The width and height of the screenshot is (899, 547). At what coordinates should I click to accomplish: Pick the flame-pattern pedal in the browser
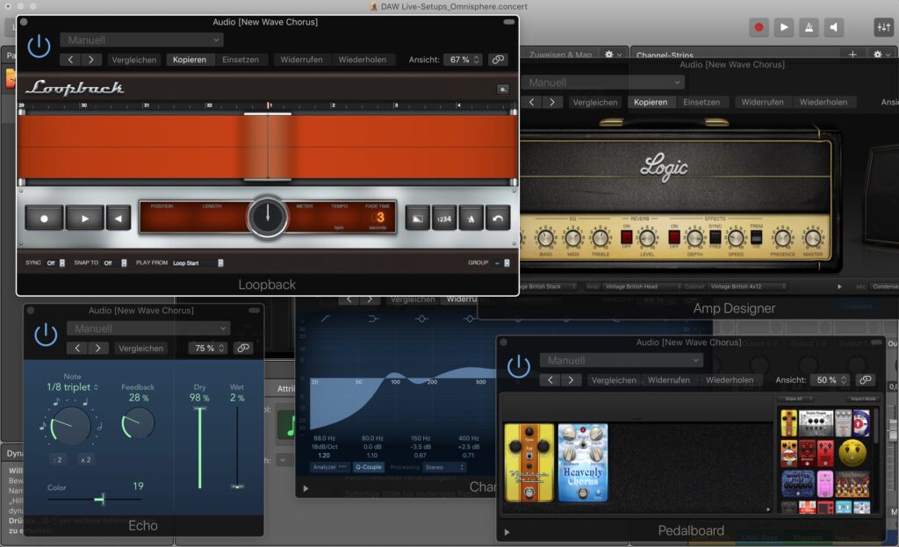coord(852,485)
